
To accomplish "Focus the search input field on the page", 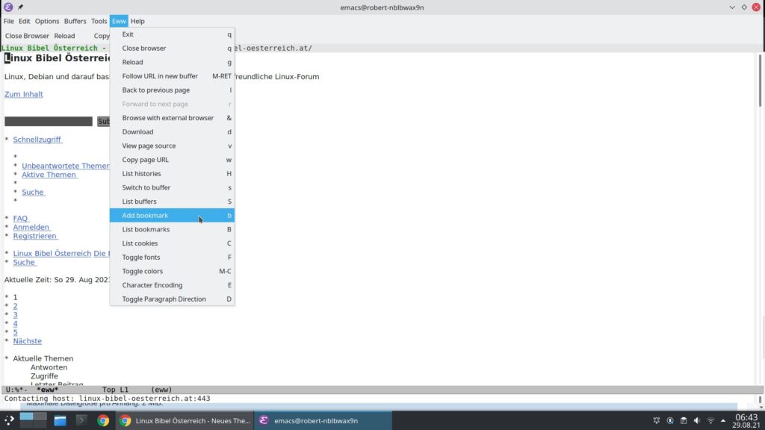I will [x=49, y=122].
